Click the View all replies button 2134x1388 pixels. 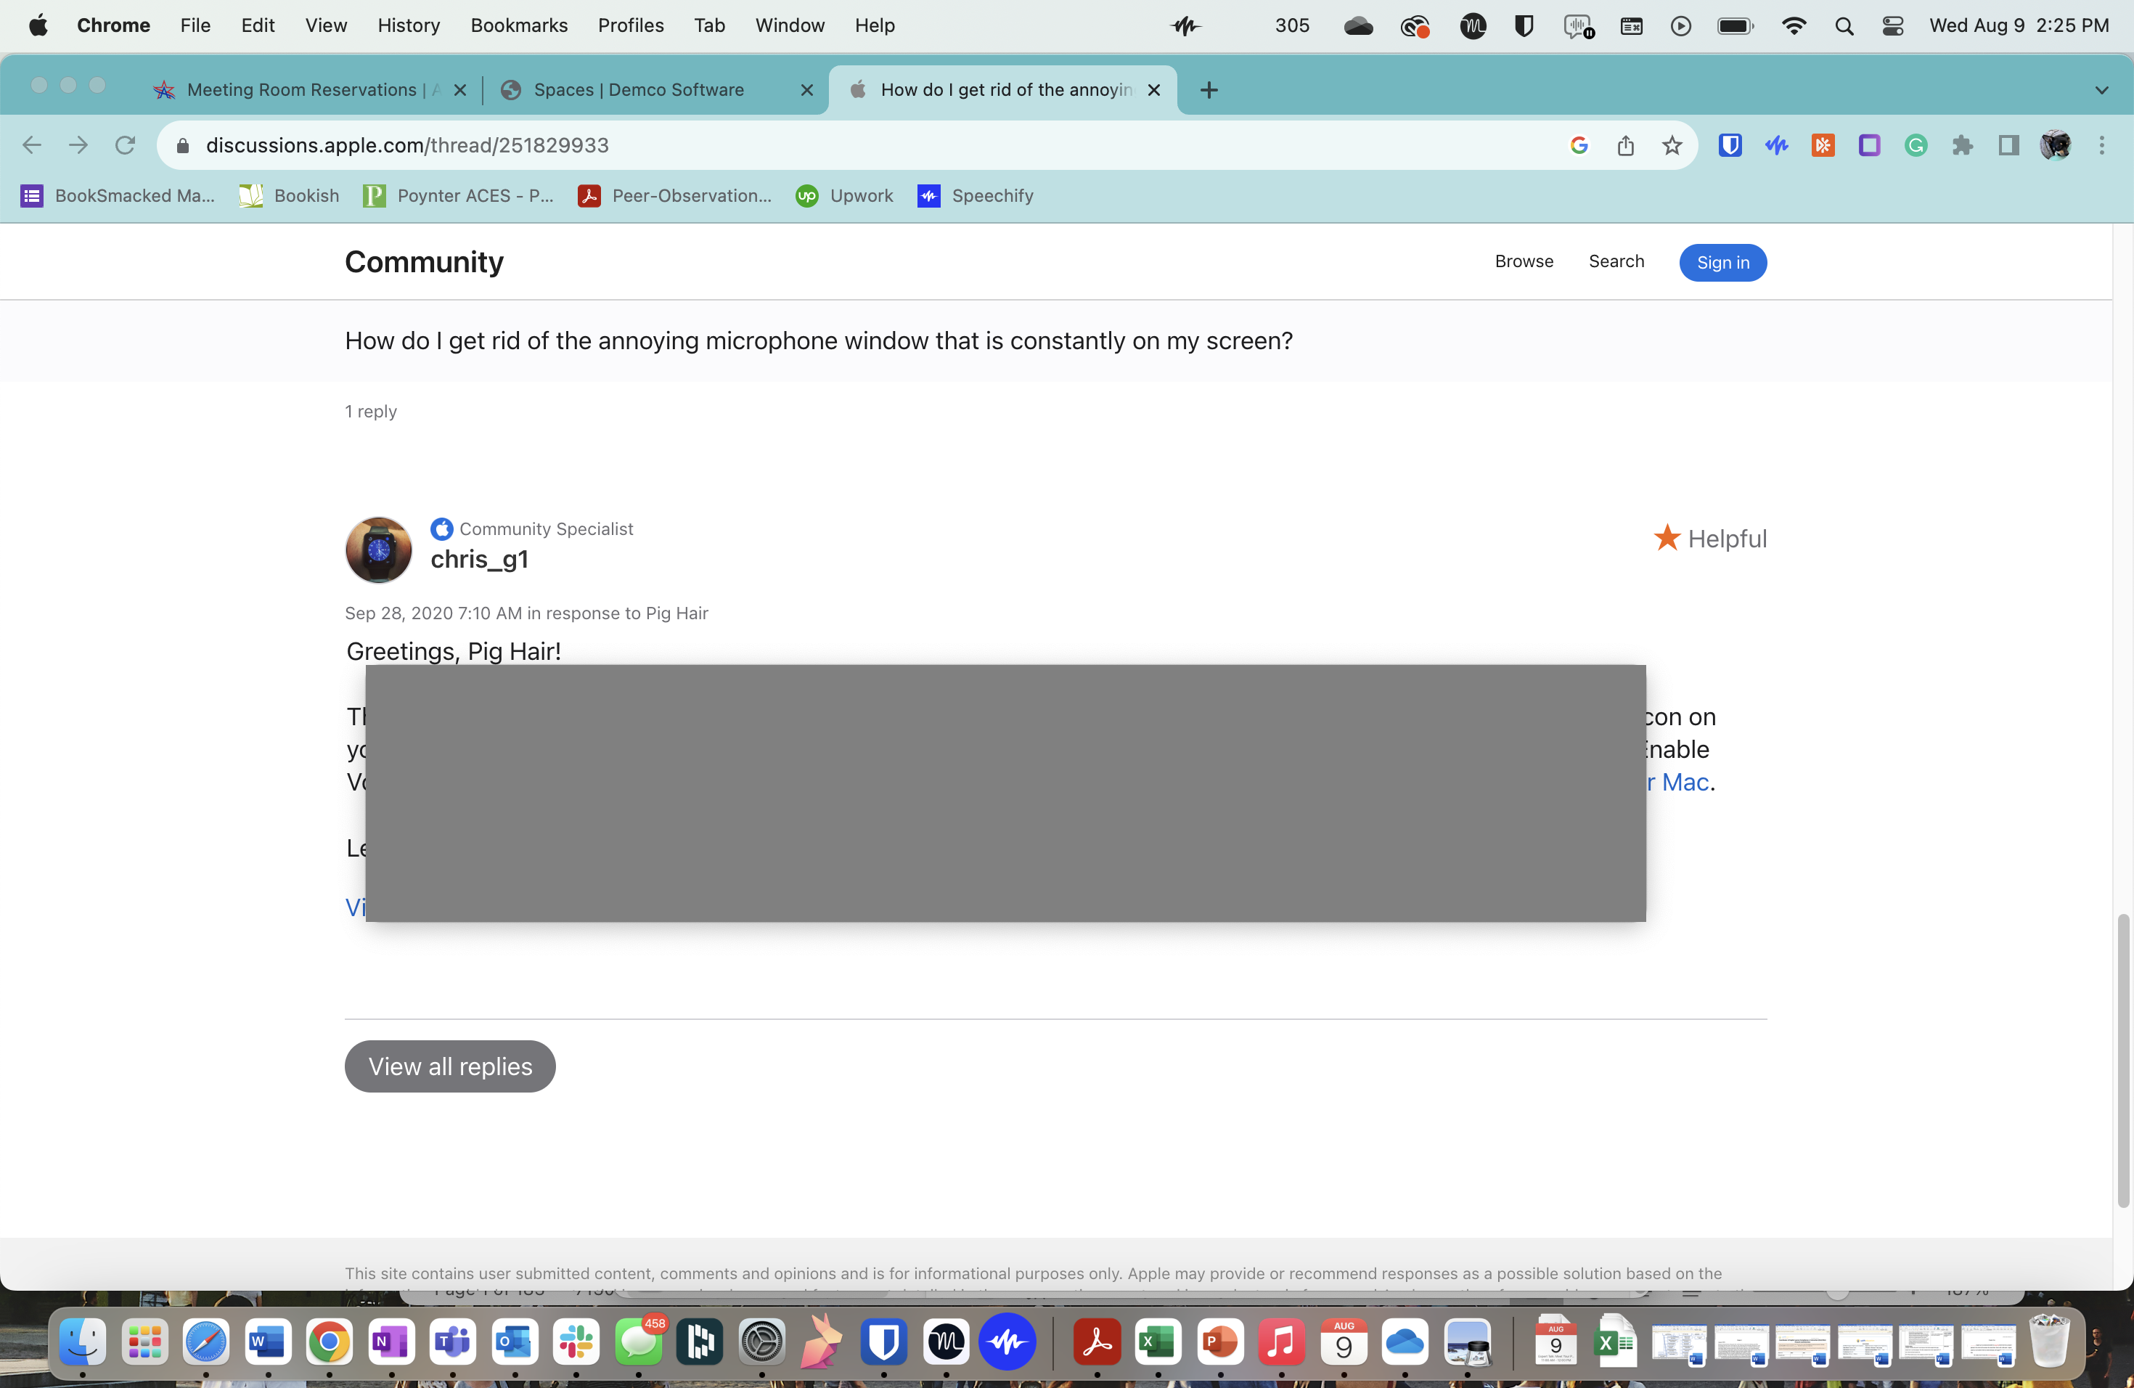[x=449, y=1066]
